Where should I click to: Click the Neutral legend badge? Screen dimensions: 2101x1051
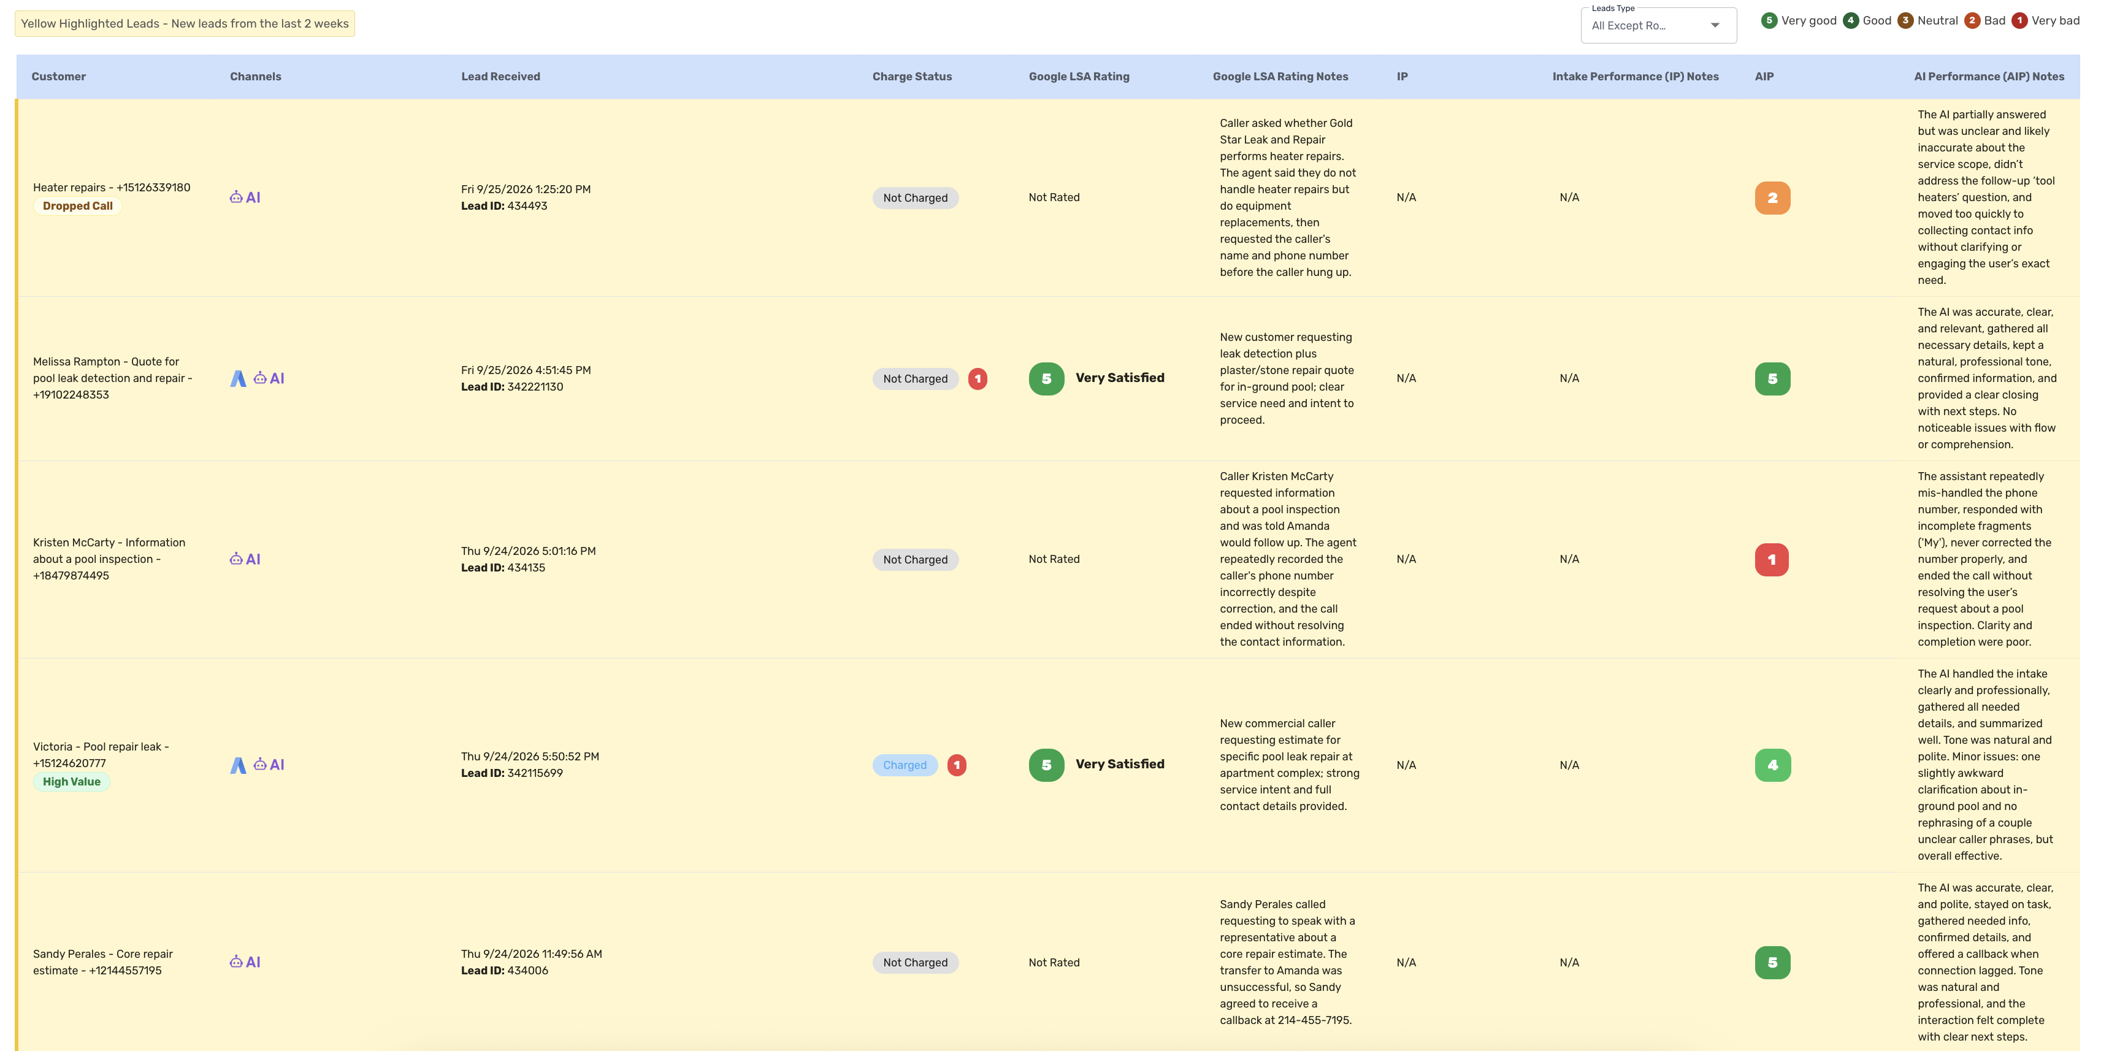click(x=1905, y=20)
